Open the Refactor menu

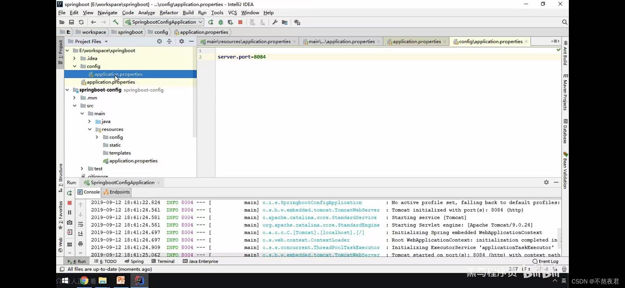[169, 13]
